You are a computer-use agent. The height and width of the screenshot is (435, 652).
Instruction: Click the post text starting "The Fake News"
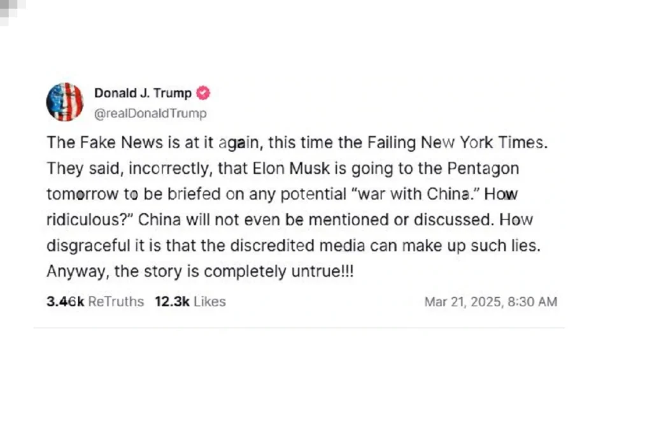click(x=297, y=207)
